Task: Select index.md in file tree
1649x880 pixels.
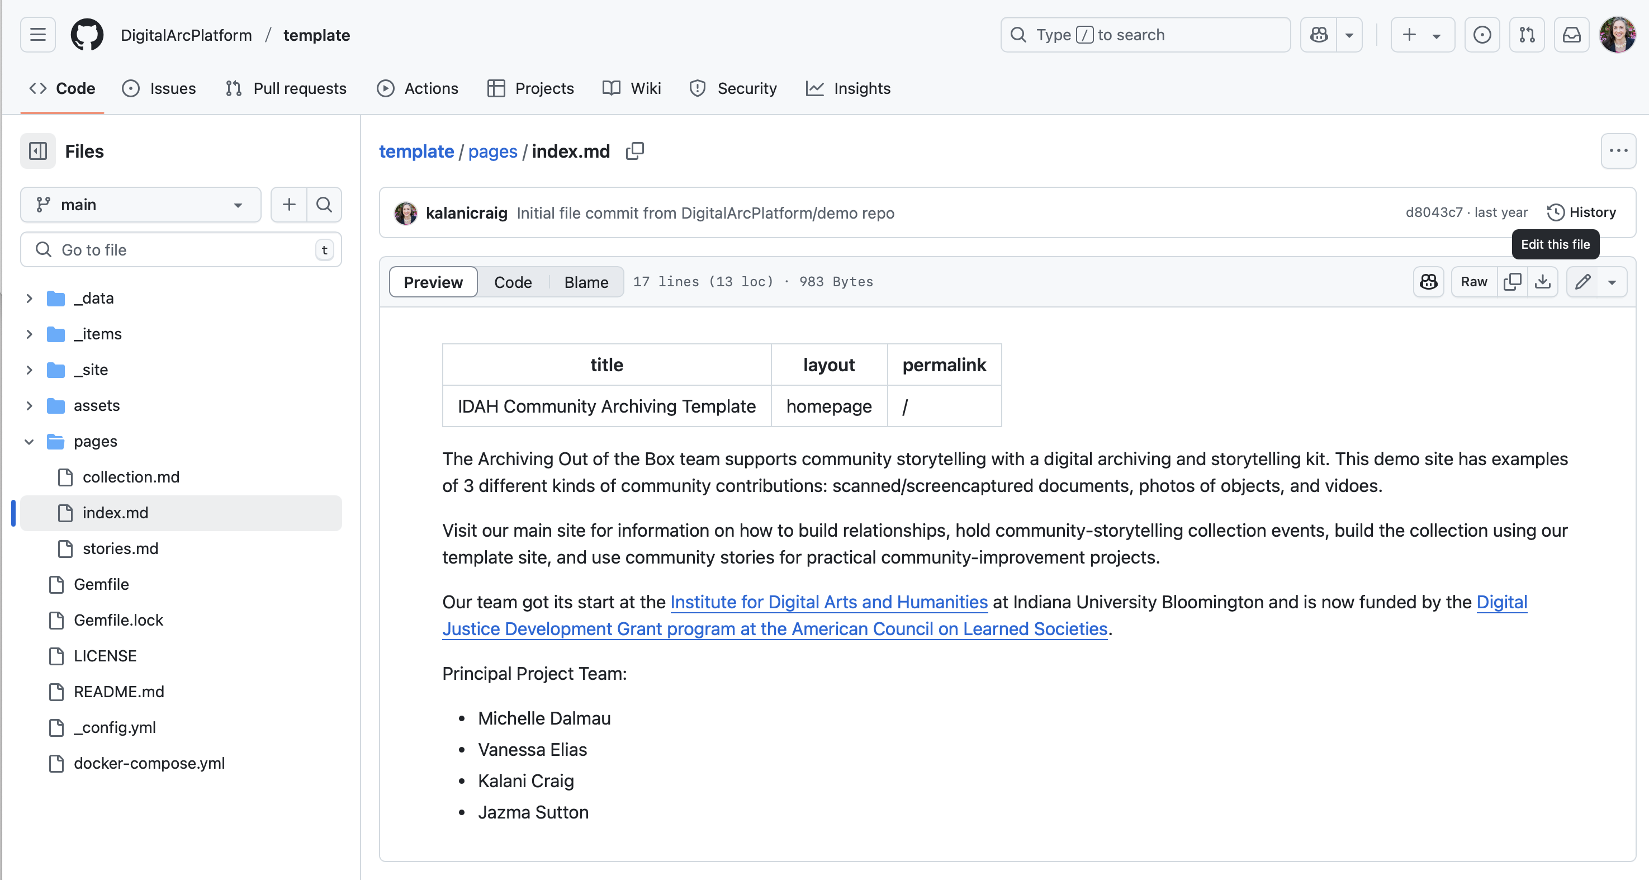Action: [181, 513]
